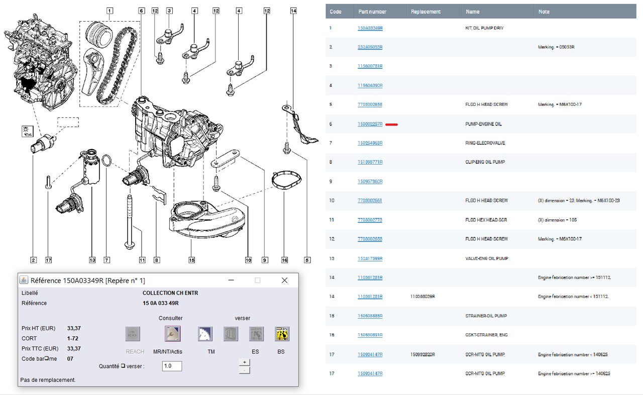Click the PUMP-ENGINE OIL name cell
Viewport: 643px width, 395px height.
click(x=484, y=124)
